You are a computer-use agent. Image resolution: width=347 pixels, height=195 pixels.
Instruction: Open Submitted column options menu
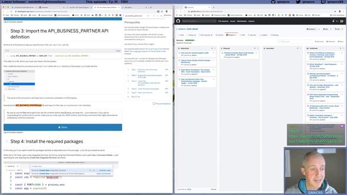click(x=215, y=48)
